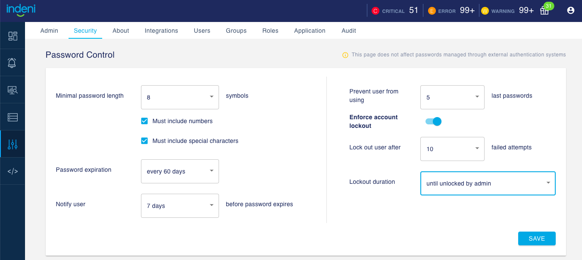This screenshot has height=260, width=582.
Task: Click the indeni logo
Action: coord(20,9)
